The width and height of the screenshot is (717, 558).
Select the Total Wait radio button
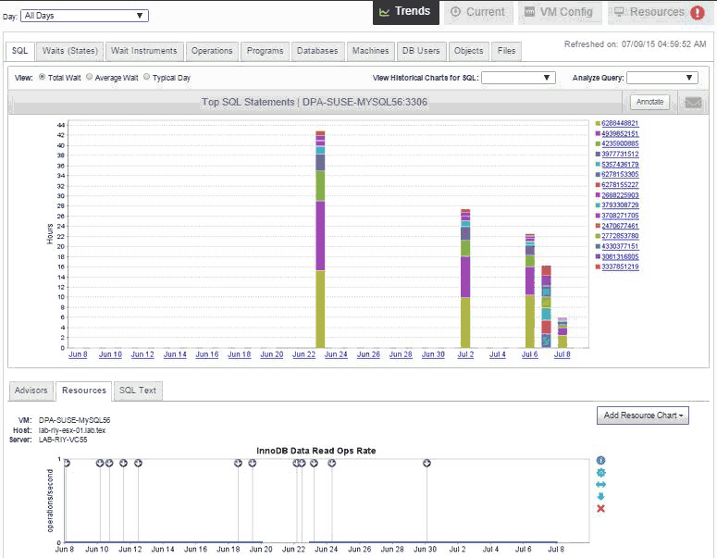42,77
